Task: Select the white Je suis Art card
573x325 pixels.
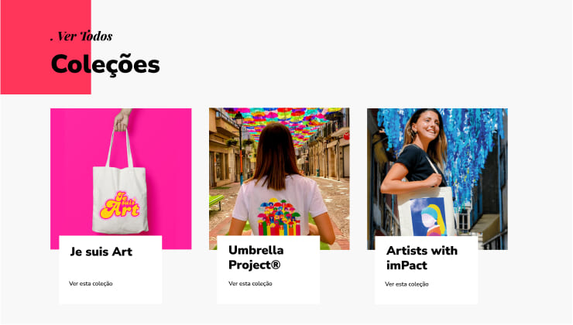Action: 111,270
